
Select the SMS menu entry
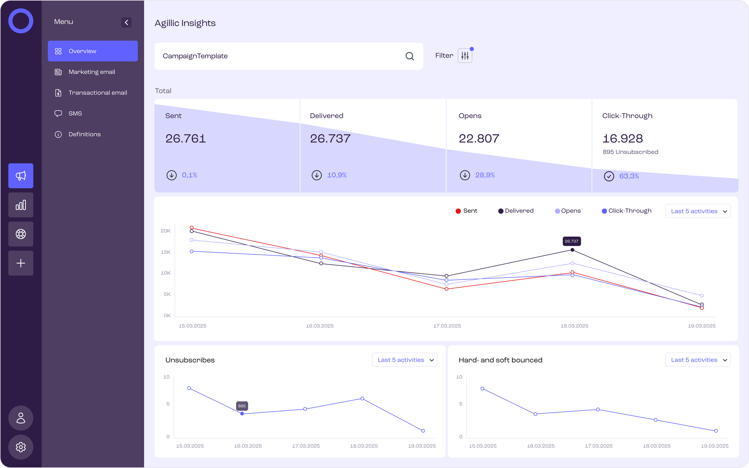pos(75,113)
